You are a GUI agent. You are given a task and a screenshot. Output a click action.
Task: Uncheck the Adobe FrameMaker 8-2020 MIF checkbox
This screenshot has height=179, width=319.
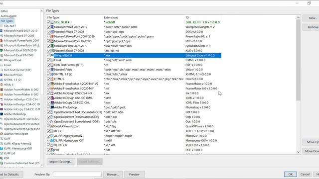[x=49, y=89]
